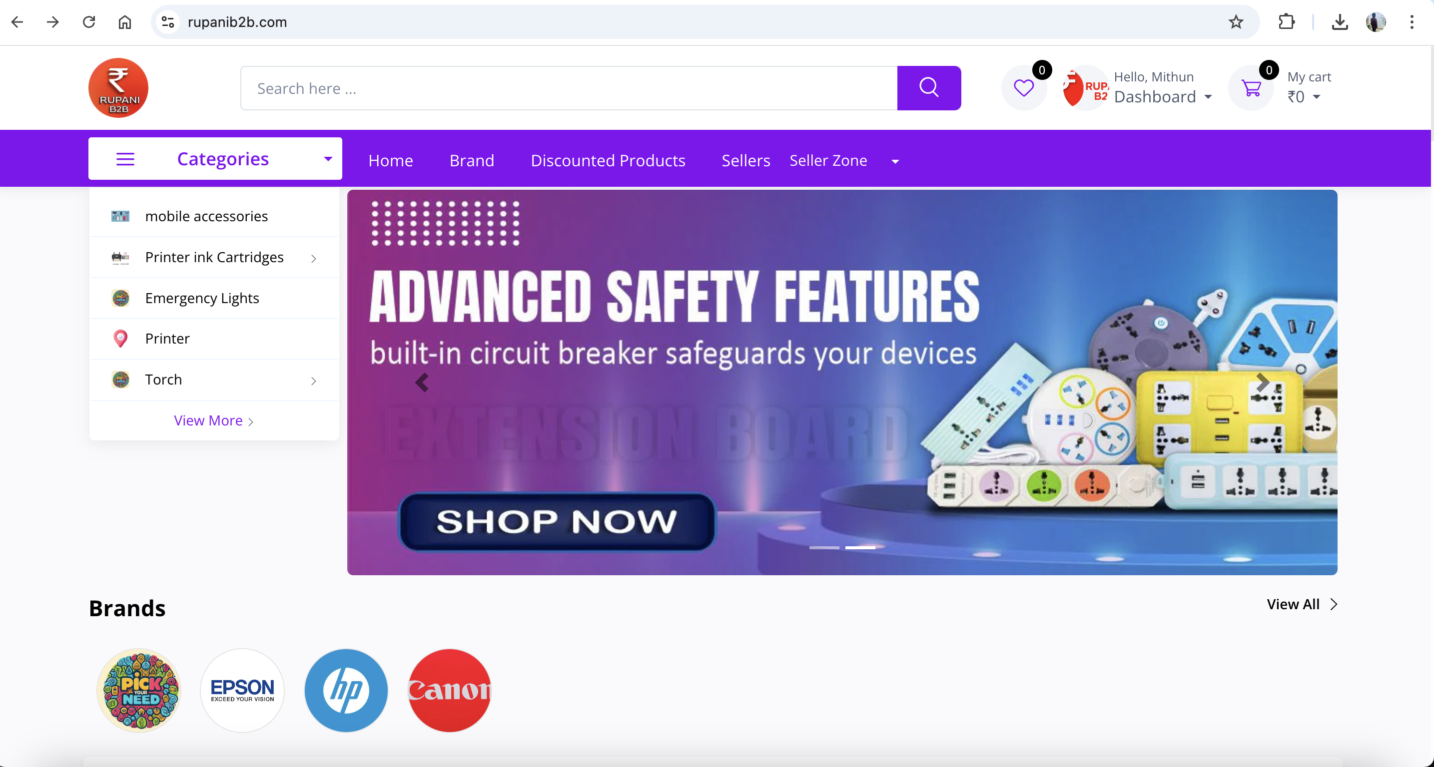Click View More categories link
This screenshot has height=767, width=1434.
(214, 421)
